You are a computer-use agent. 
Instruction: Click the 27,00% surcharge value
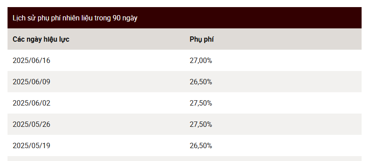click(201, 60)
